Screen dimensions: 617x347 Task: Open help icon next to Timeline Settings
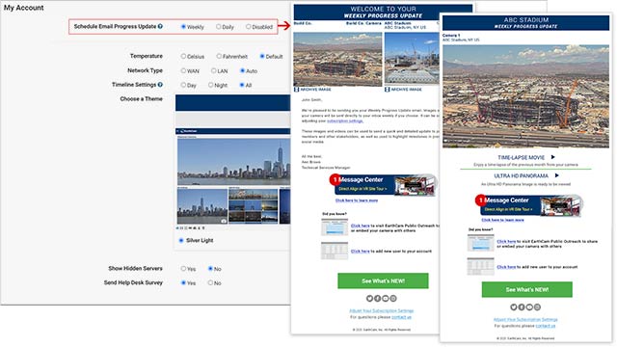point(160,85)
